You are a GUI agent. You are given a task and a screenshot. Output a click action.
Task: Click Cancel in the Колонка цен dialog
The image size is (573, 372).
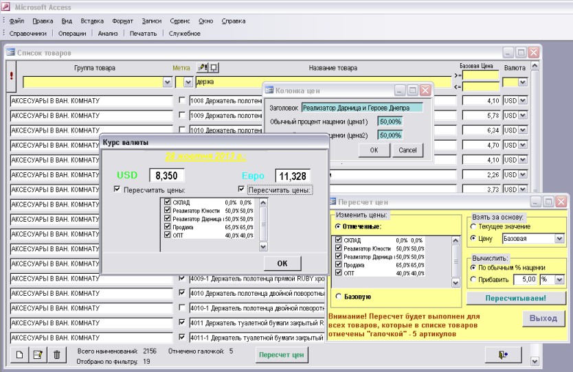pos(407,150)
